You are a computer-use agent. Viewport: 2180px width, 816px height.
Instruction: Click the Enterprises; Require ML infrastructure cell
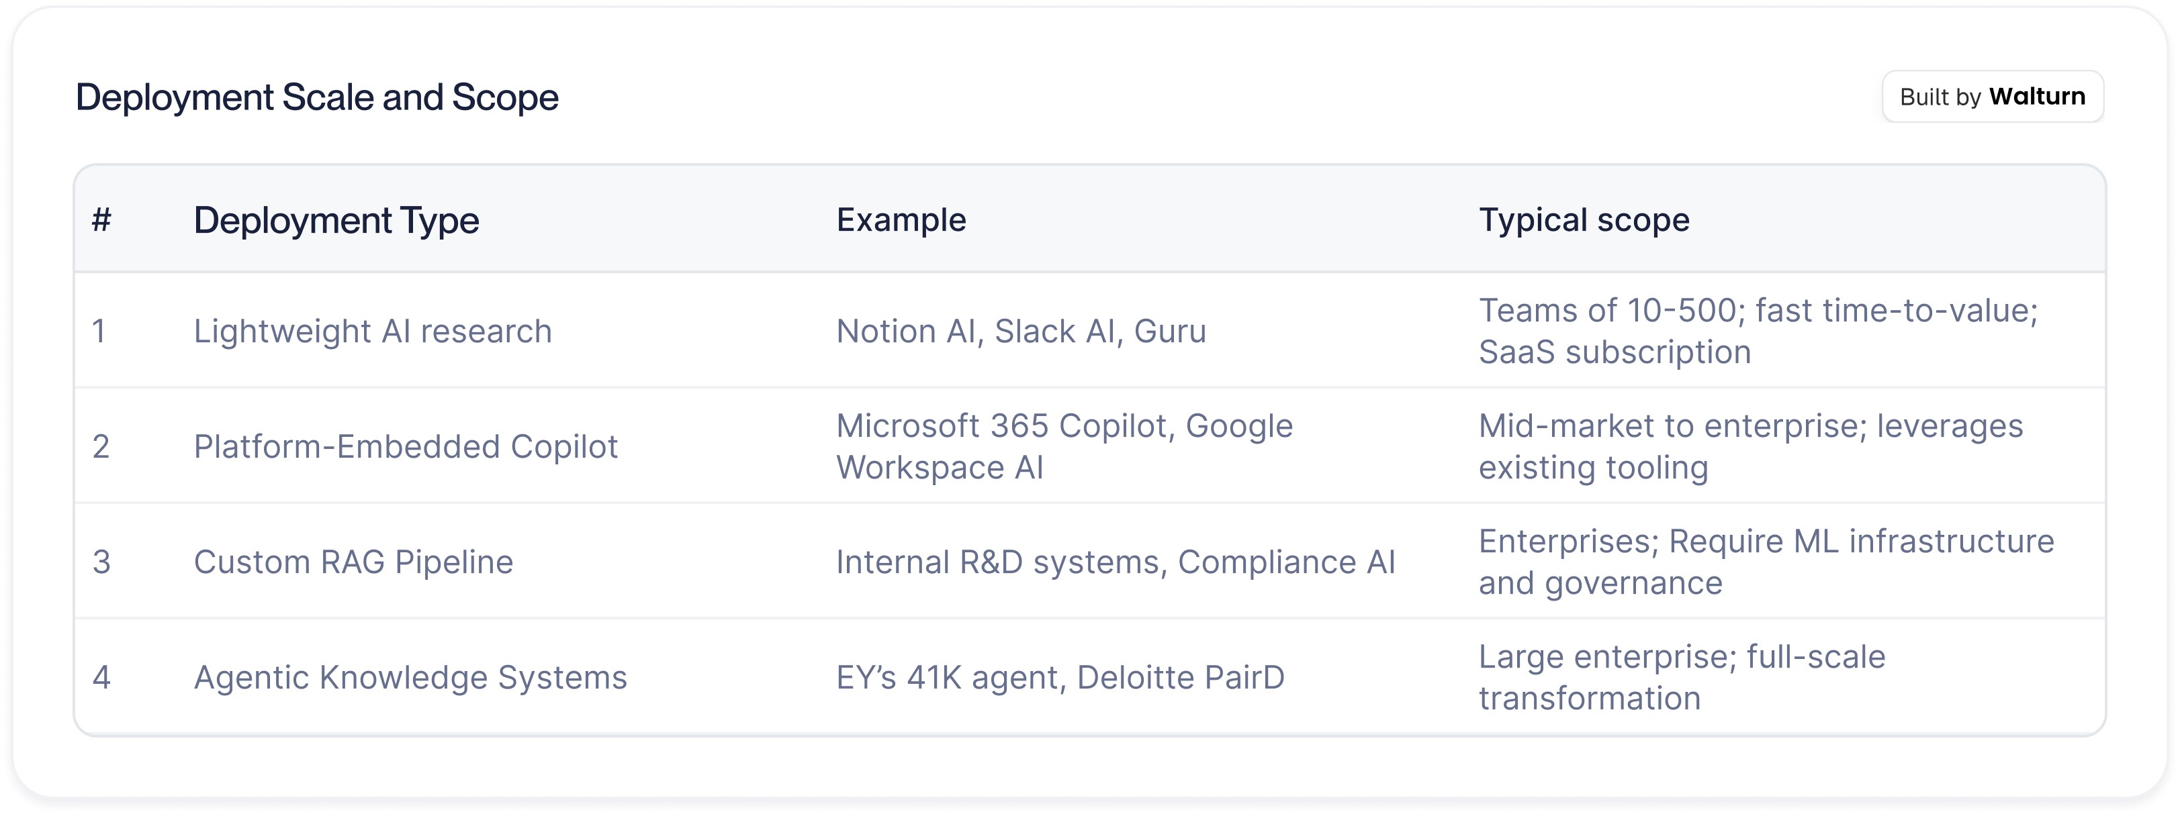pyautogui.click(x=1766, y=562)
